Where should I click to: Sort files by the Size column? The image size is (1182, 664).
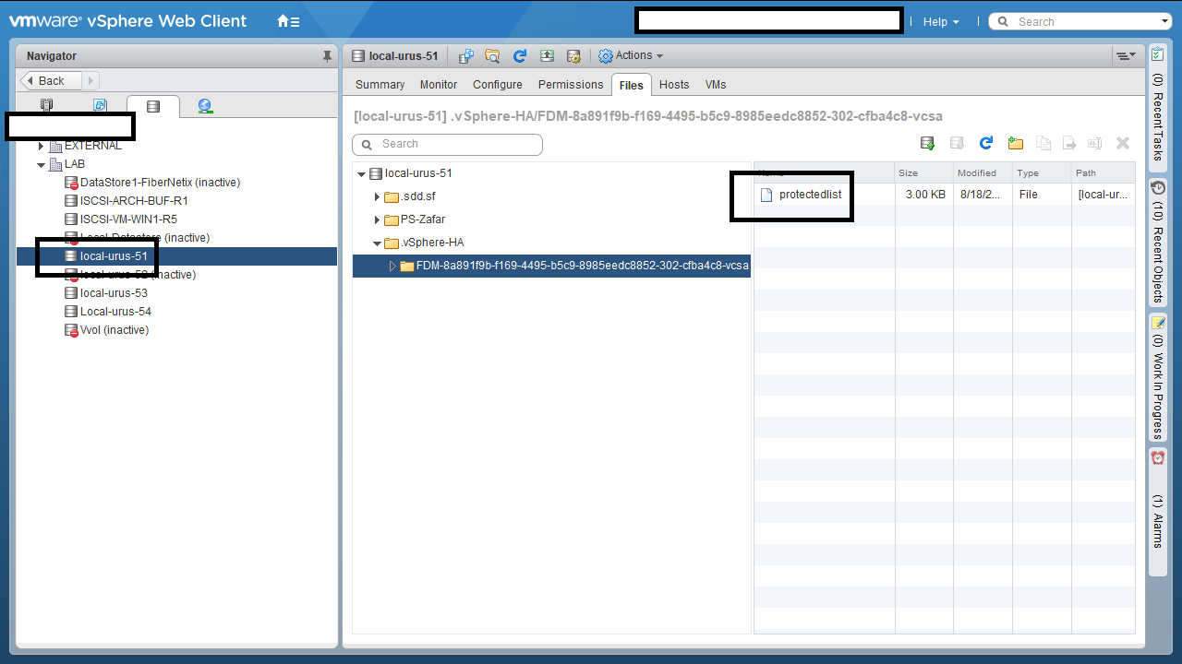(923, 172)
